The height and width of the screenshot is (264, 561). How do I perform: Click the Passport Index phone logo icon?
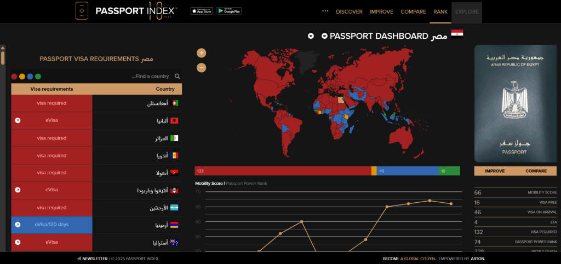(x=82, y=11)
